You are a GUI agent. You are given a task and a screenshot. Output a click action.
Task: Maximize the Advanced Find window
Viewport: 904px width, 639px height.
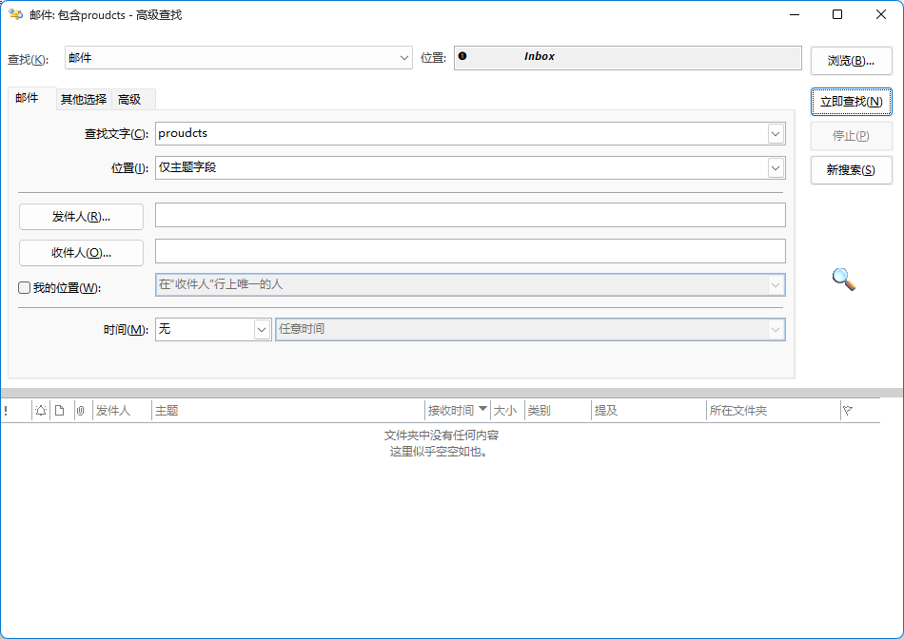click(837, 14)
